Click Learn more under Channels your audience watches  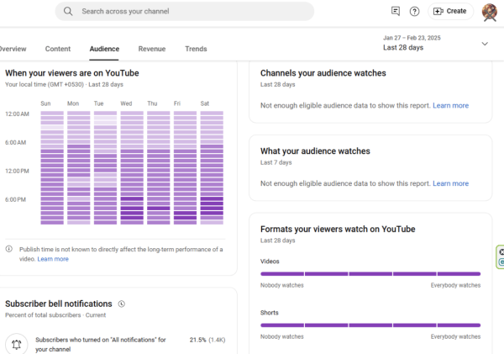(x=450, y=106)
